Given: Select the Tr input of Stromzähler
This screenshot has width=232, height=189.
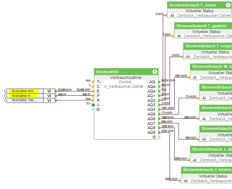Looking at the screenshot, I should [x=99, y=82].
